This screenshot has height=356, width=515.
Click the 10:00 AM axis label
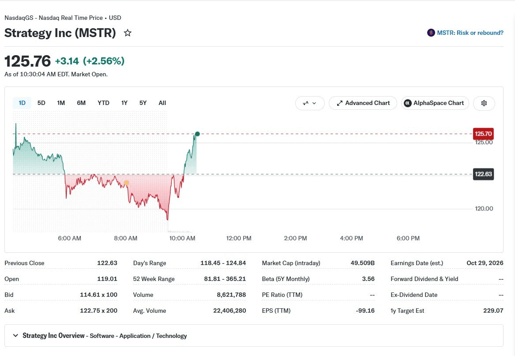182,238
